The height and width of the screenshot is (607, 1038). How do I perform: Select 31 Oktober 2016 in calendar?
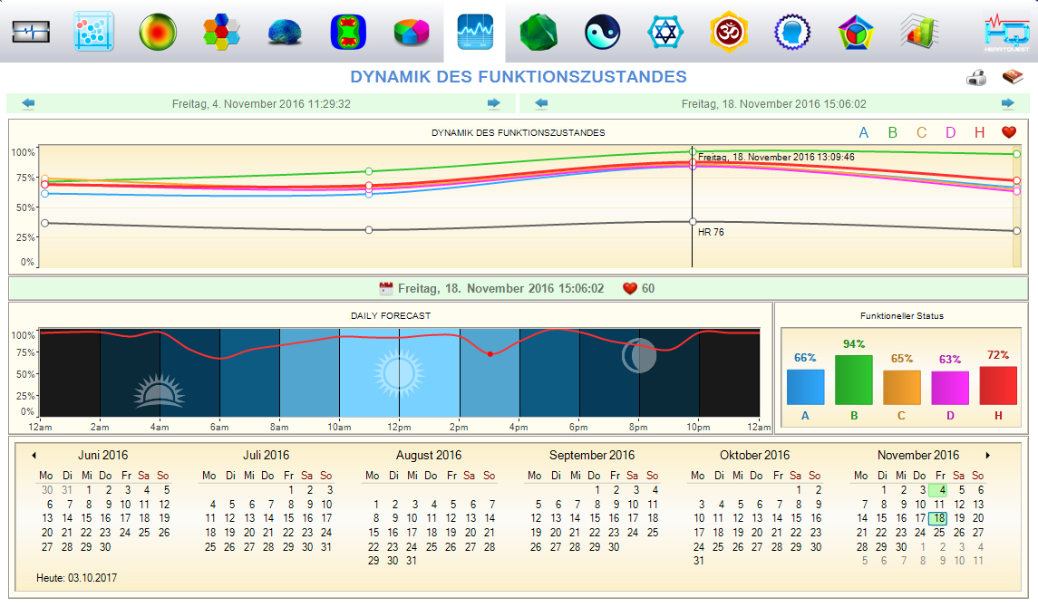click(699, 560)
